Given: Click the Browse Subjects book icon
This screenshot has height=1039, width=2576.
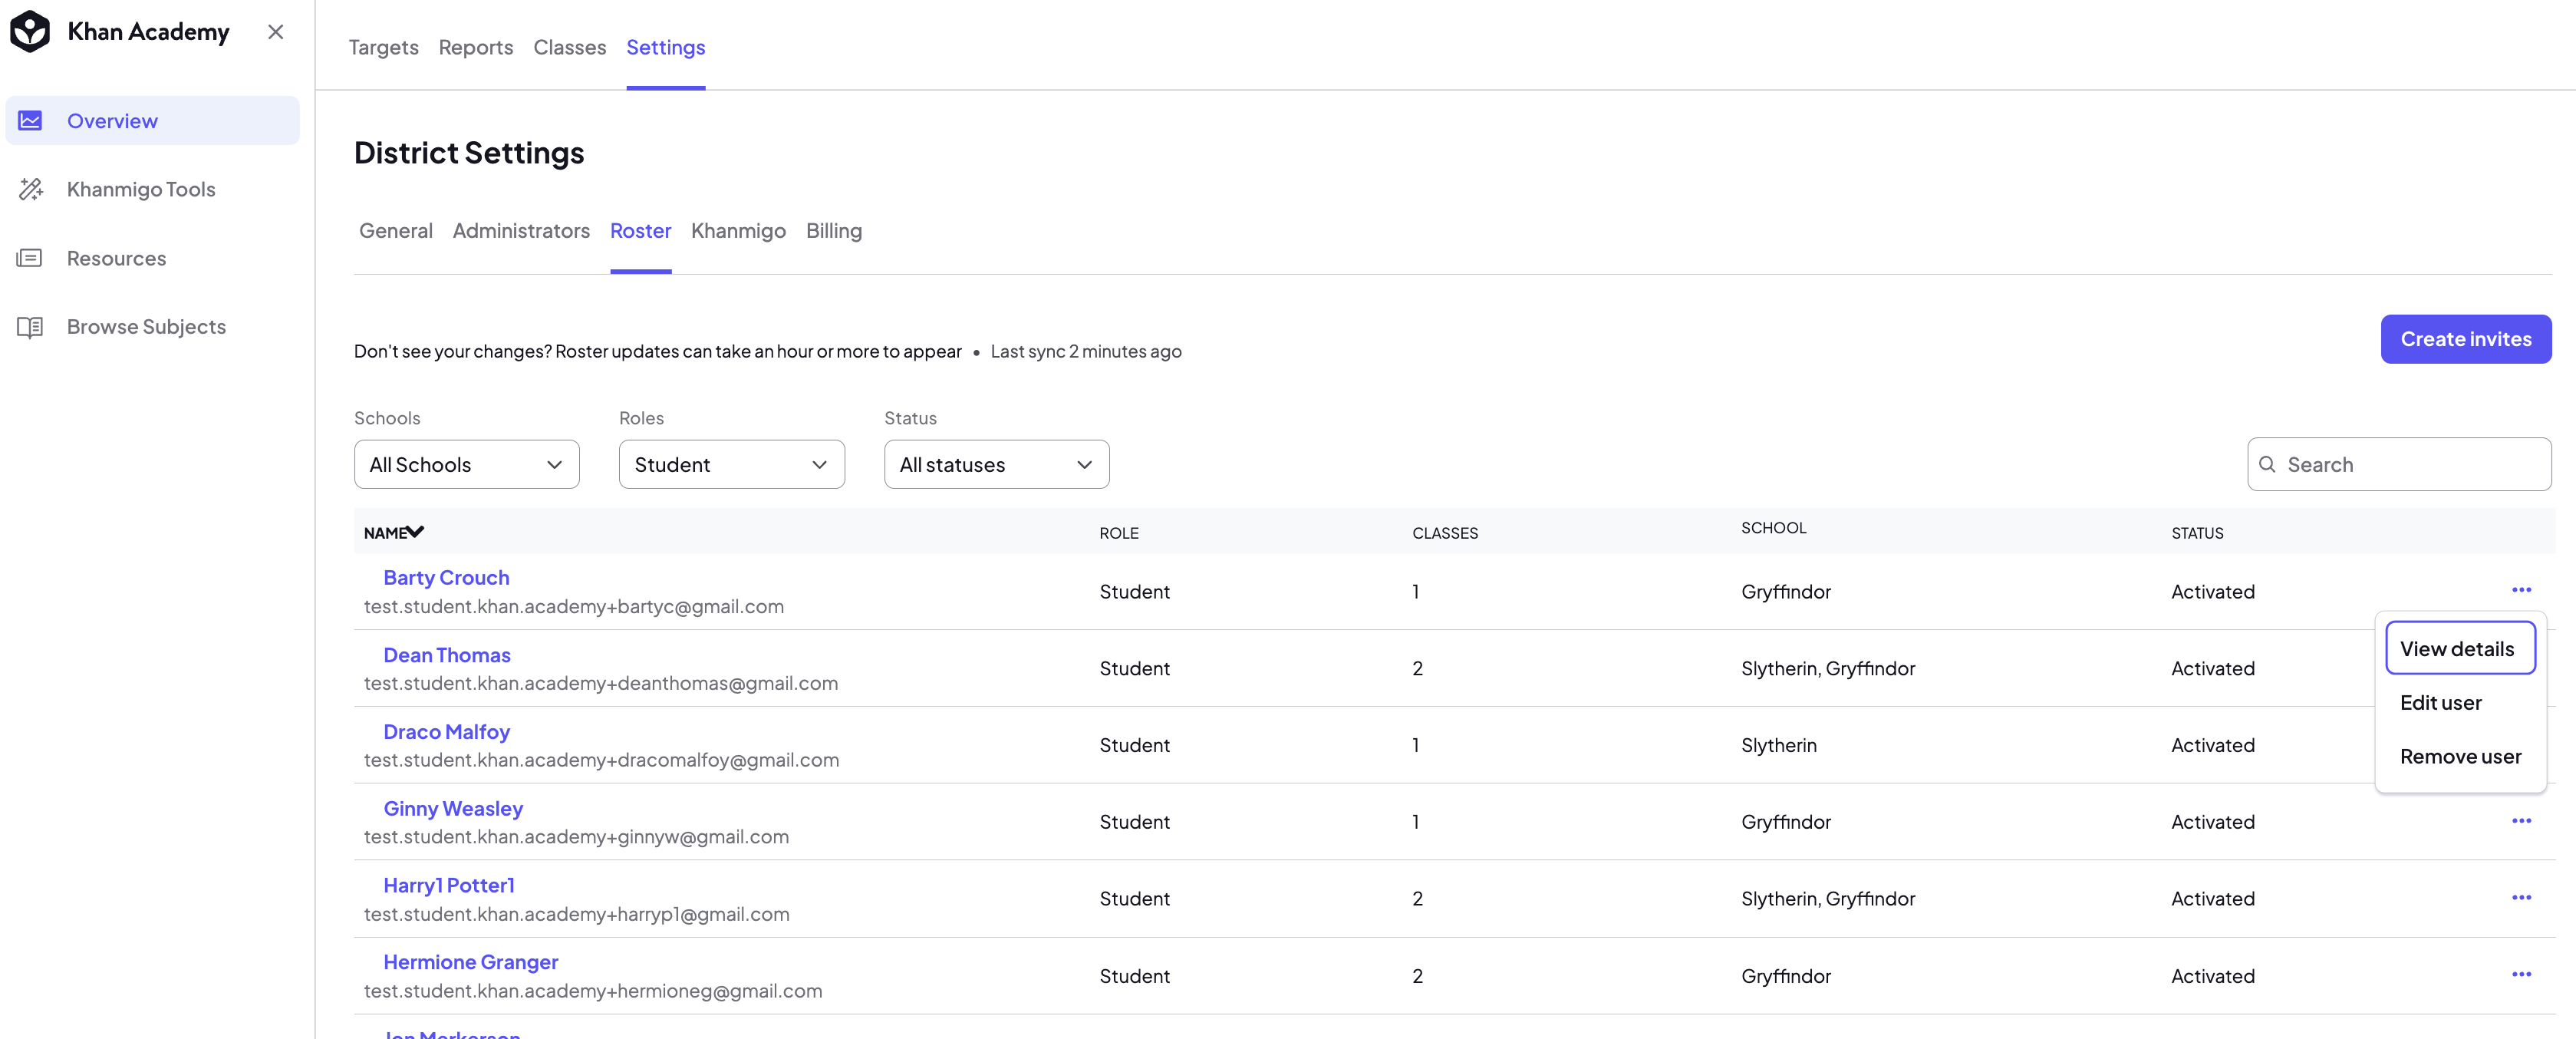Looking at the screenshot, I should pyautogui.click(x=30, y=327).
